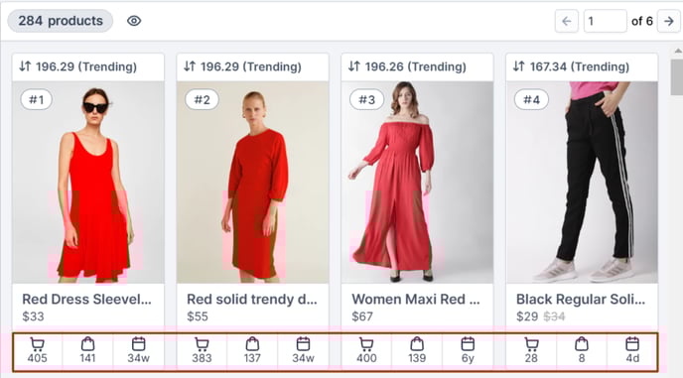
Task: Click the calendar icon showing 4d
Action: (x=632, y=344)
